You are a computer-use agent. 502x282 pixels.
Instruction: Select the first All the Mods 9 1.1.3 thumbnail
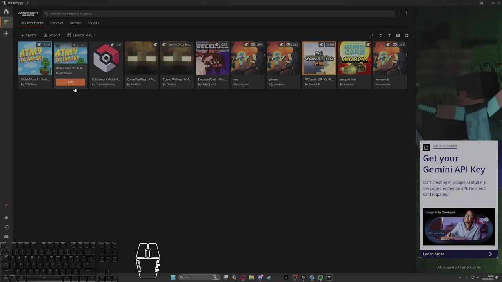point(35,58)
